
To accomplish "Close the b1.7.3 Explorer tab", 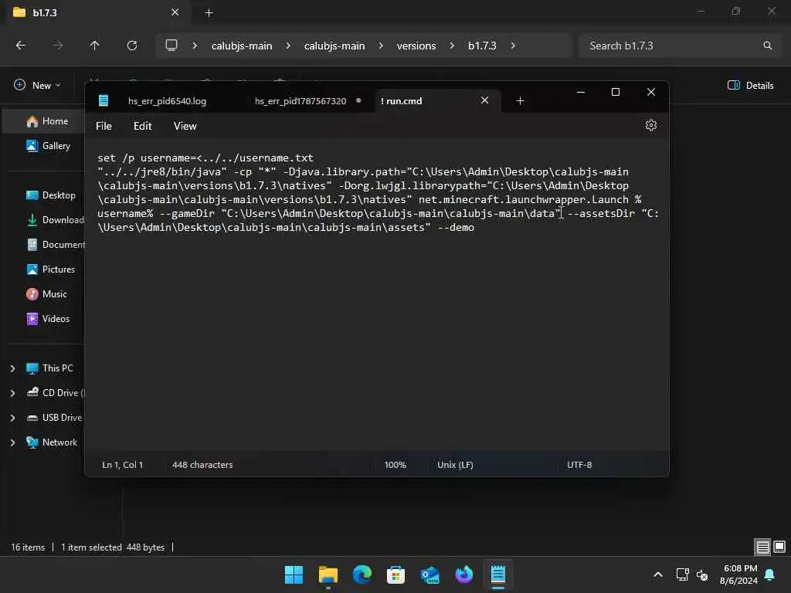I will [175, 12].
